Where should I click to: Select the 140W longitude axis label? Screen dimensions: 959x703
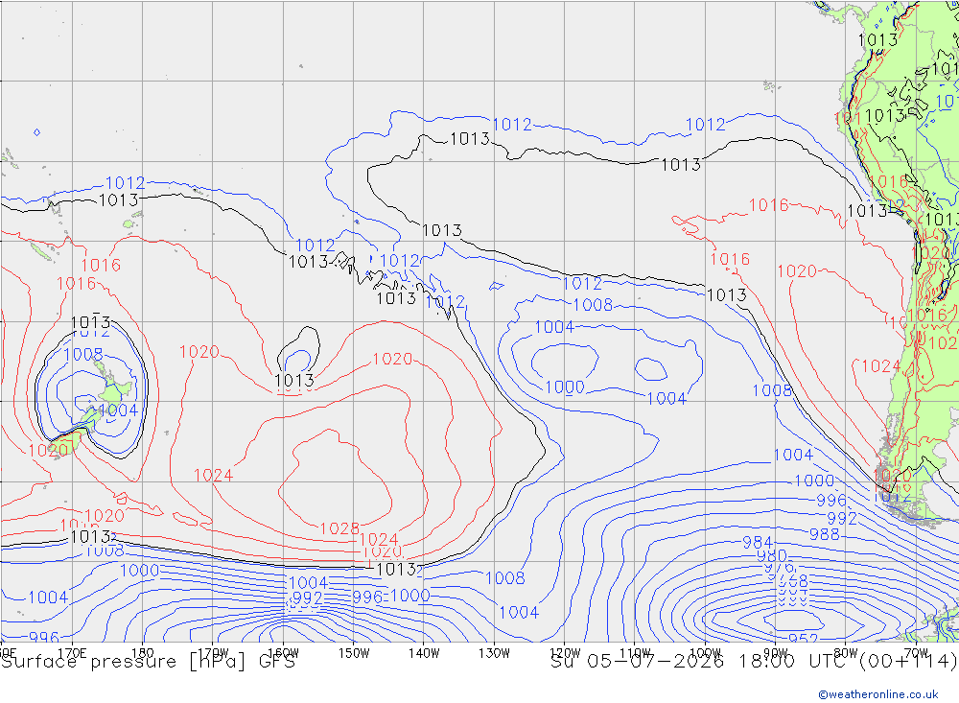[424, 653]
